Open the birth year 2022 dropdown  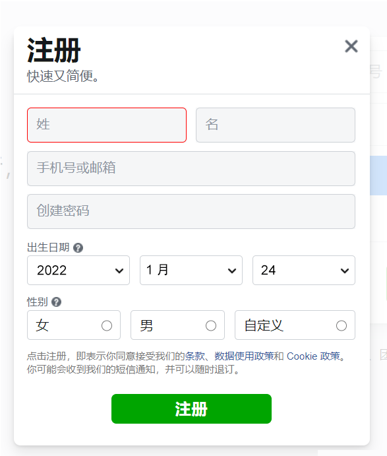coord(78,270)
